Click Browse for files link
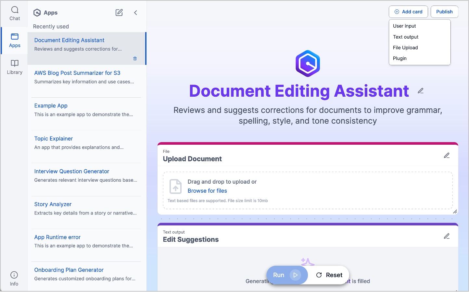The image size is (469, 292). pos(207,191)
